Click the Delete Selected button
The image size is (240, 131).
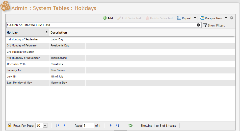tap(159, 18)
